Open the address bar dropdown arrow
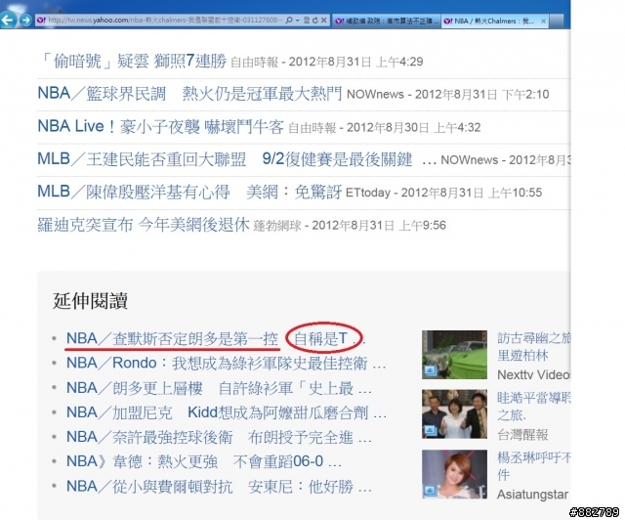Screen dimensions: 625x520 point(298,21)
